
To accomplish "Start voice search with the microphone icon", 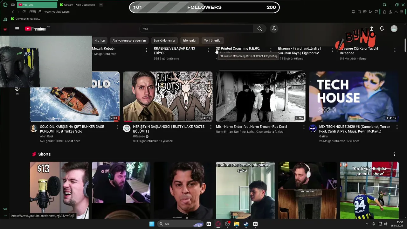I will pyautogui.click(x=274, y=29).
